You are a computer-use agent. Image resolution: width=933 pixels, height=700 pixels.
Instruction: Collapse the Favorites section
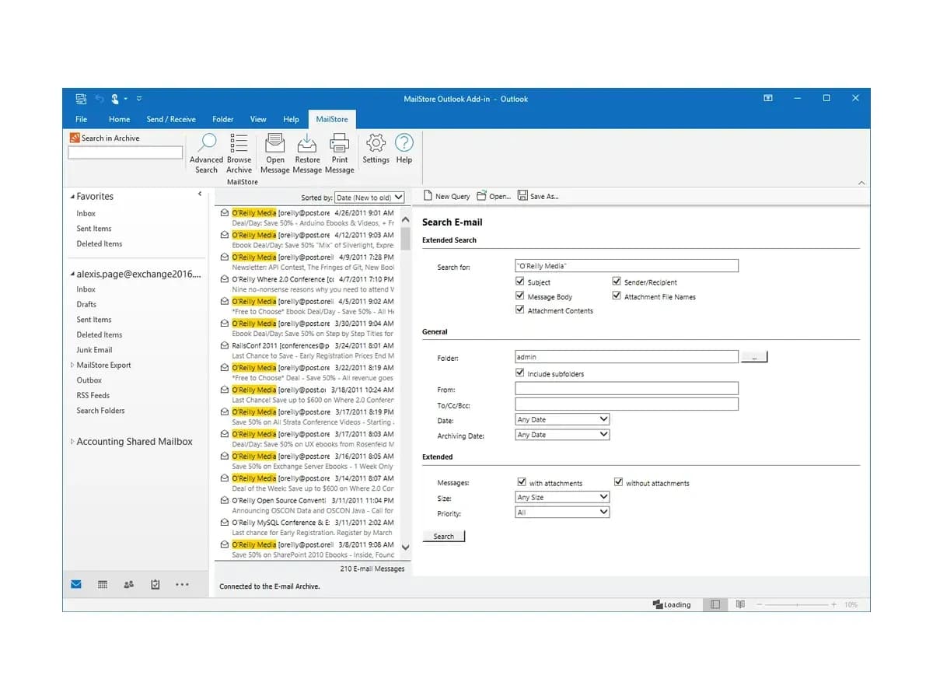click(72, 197)
